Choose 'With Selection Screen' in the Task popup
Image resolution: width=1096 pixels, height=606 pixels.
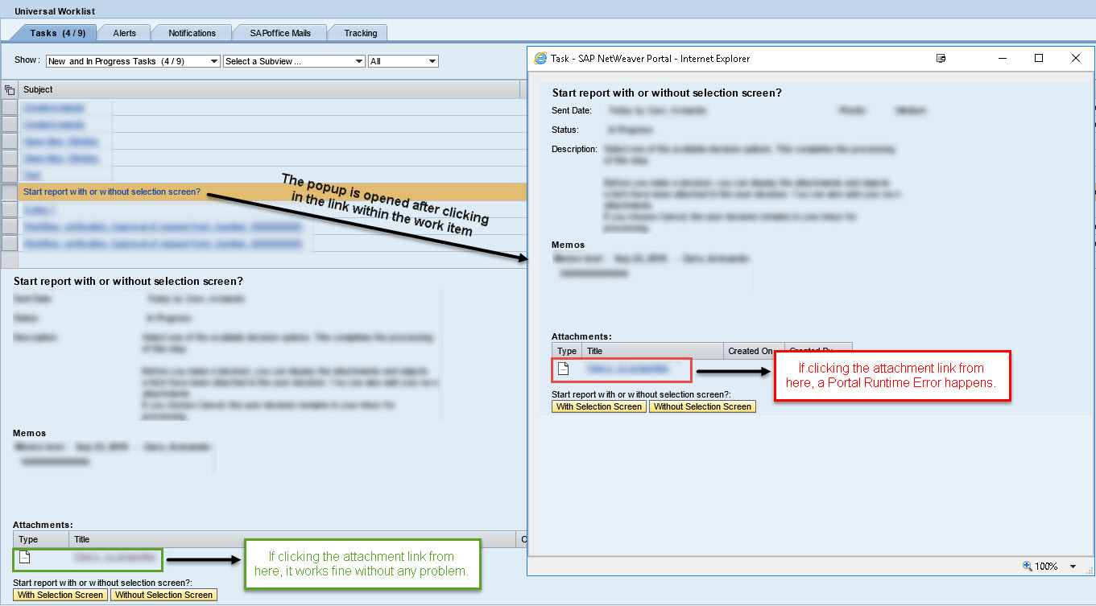(x=599, y=407)
